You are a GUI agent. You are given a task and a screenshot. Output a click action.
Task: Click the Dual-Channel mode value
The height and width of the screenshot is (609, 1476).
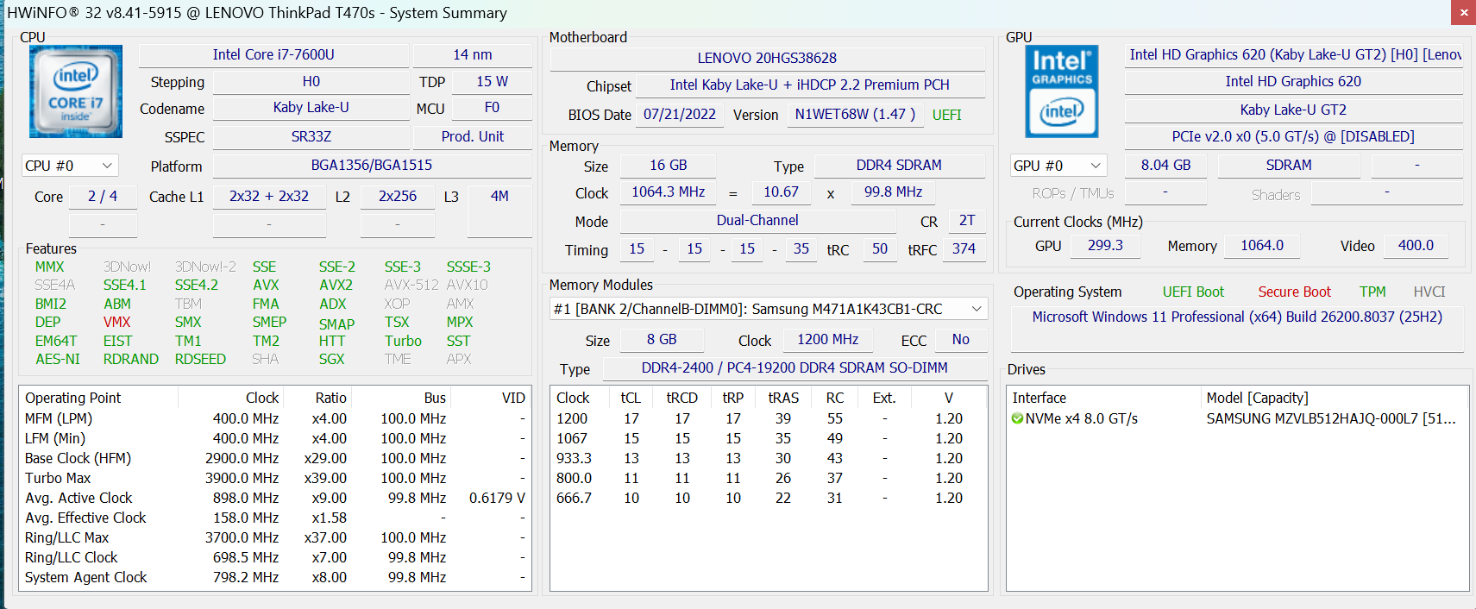[x=757, y=221]
